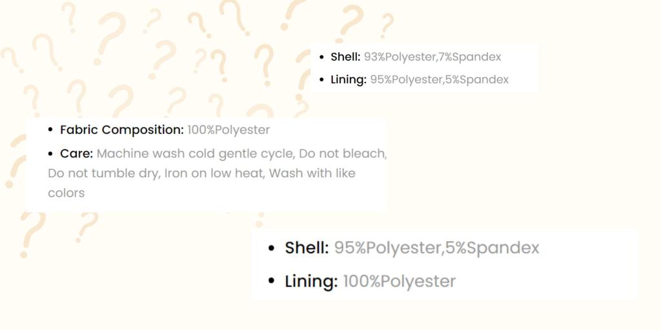
Task: Click bullet point before 'Fabric Composition'
Action: click(x=50, y=130)
